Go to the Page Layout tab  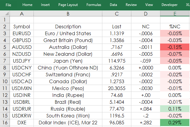(x=68, y=5)
